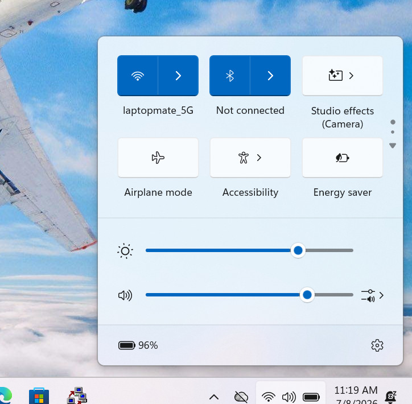Screen dimensions: 412x404
Task: Open all settings via the gear icon
Action: 377,345
